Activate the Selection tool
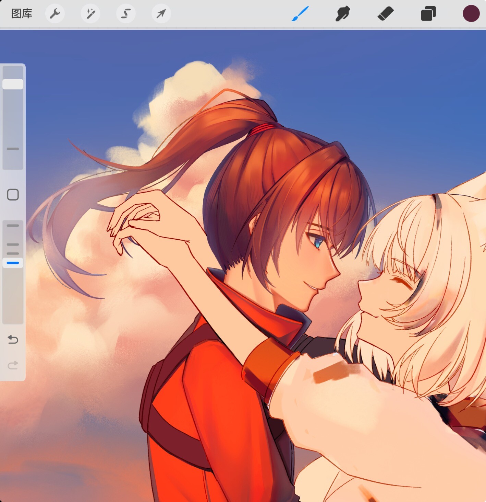The height and width of the screenshot is (502, 486). pyautogui.click(x=126, y=14)
